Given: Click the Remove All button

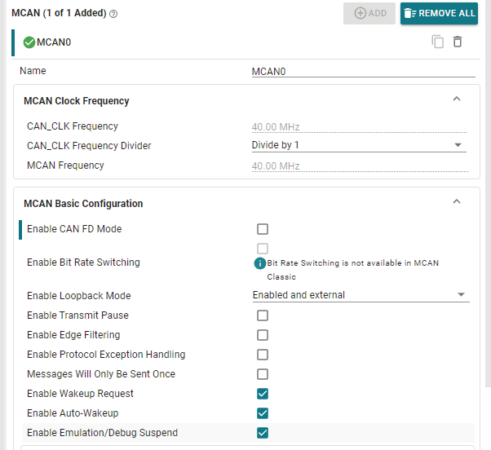Looking at the screenshot, I should [439, 14].
